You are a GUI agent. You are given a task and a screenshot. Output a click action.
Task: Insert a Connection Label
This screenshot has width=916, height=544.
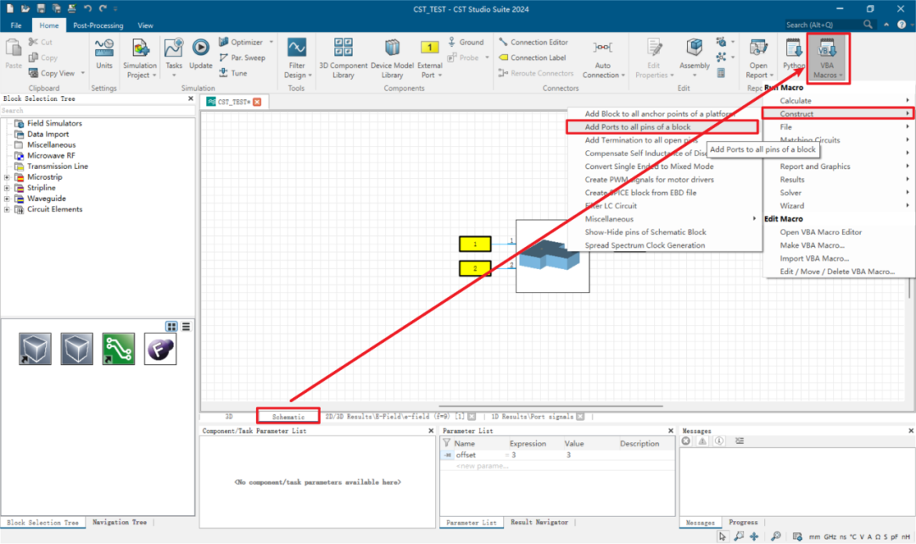pos(532,58)
